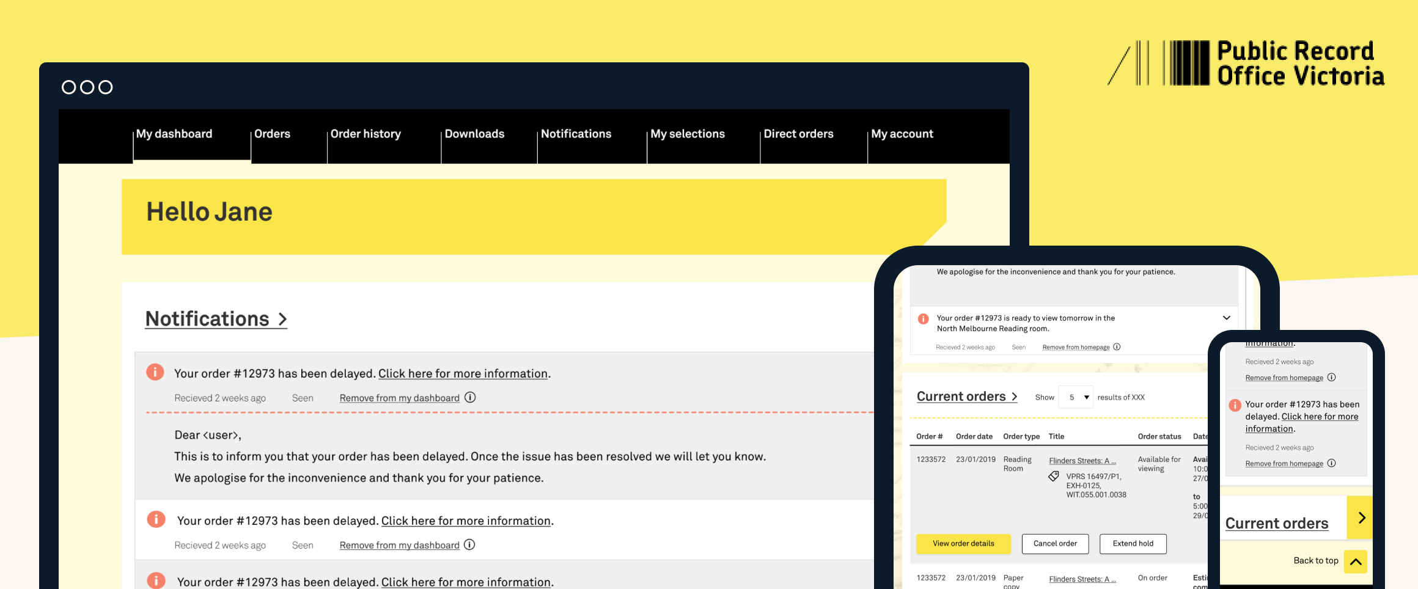This screenshot has width=1418, height=589.
Task: Click the View order details button
Action: (x=963, y=544)
